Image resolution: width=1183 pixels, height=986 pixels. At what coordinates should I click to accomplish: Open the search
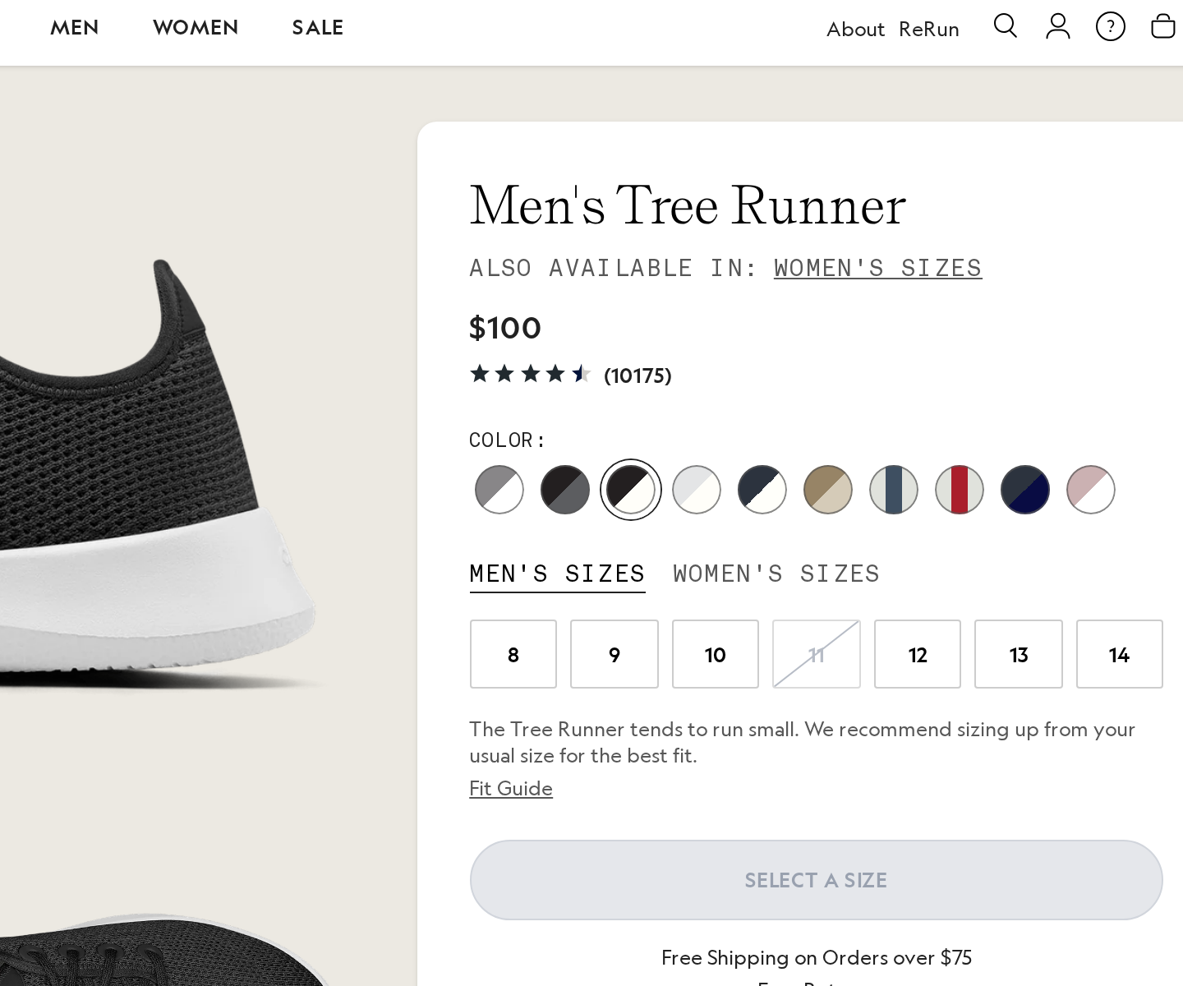coord(1006,26)
